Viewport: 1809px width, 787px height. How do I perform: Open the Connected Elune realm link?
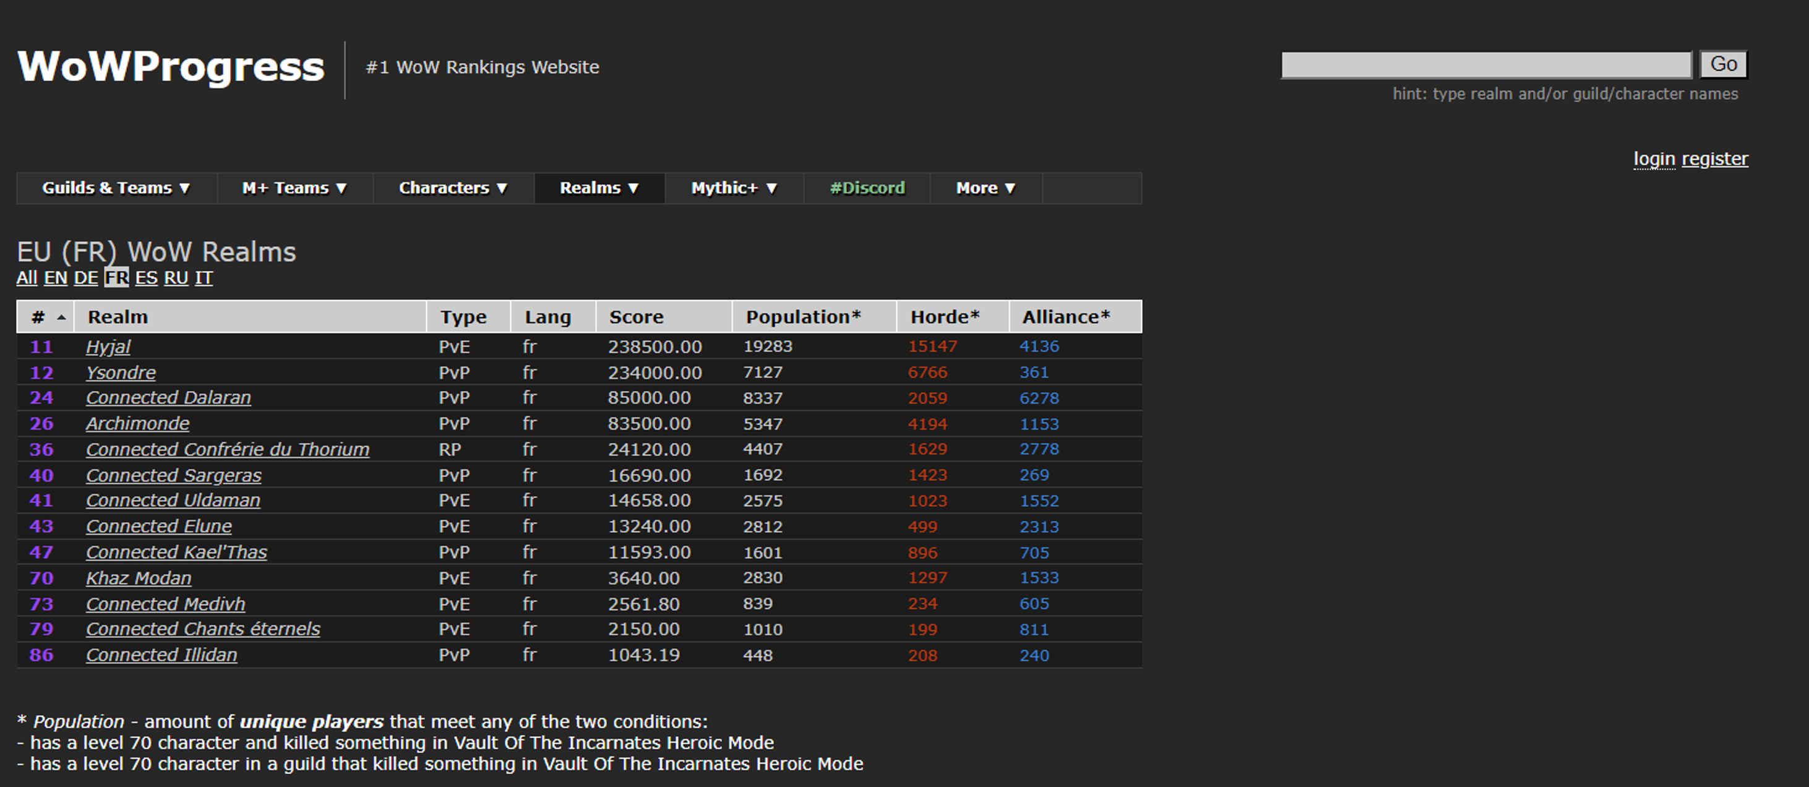(159, 527)
